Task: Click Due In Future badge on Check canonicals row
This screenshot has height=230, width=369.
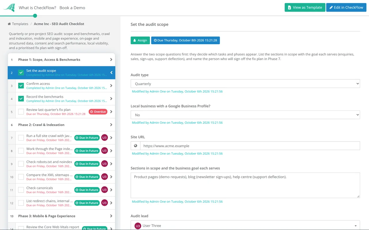Action: (x=87, y=190)
